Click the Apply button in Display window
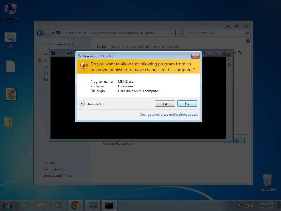Image resolution: width=281 pixels, height=211 pixels. (x=238, y=141)
